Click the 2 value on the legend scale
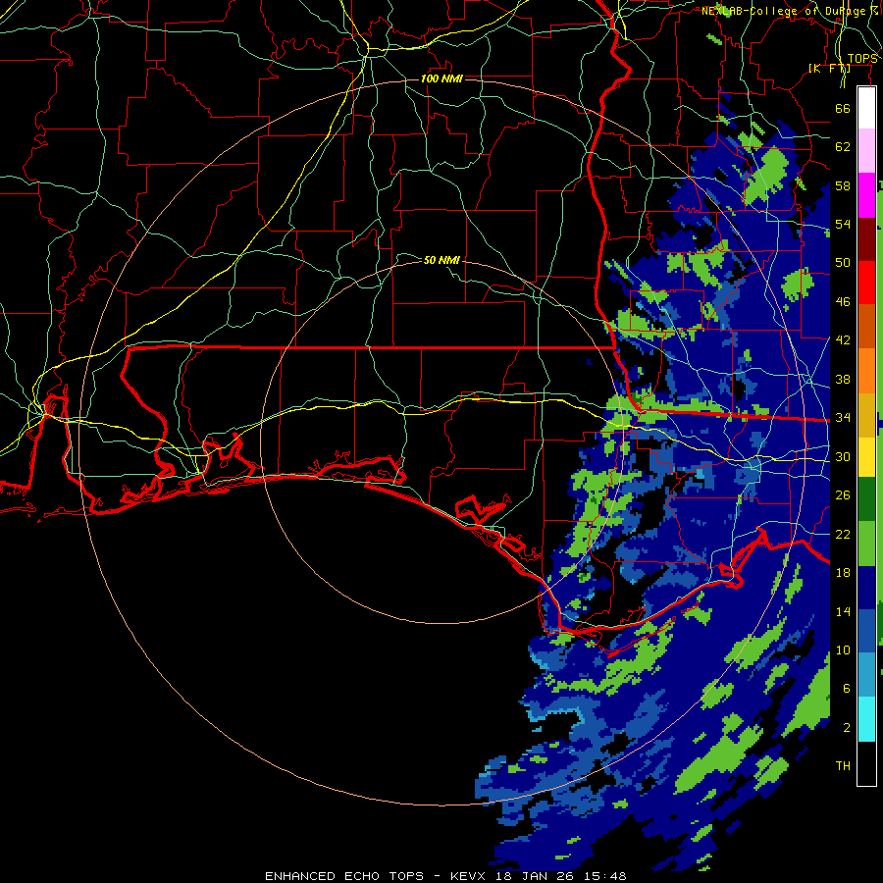The width and height of the screenshot is (883, 883). click(847, 728)
